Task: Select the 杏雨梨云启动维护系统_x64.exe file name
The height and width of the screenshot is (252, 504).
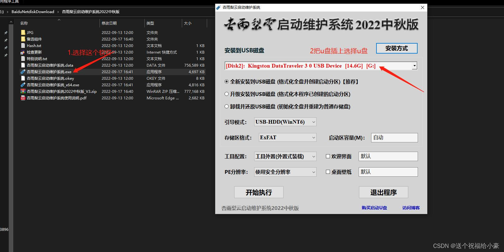Action: click(x=53, y=85)
